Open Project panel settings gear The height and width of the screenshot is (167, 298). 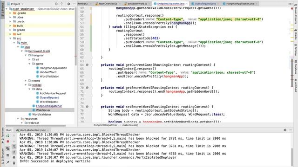[68, 4]
